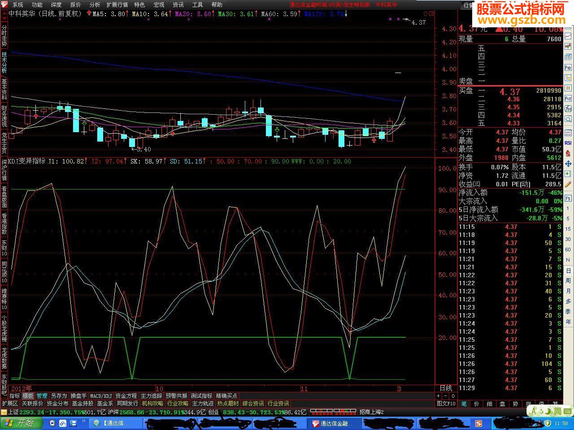Image resolution: width=574 pixels, height=430 pixels.
Task: Select the 精确买点 tab
Action: click(x=226, y=396)
